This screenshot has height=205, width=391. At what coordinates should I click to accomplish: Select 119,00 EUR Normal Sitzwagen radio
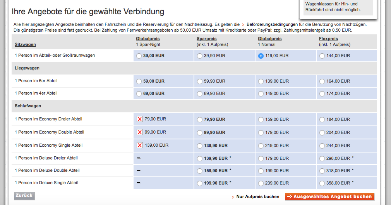(261, 56)
